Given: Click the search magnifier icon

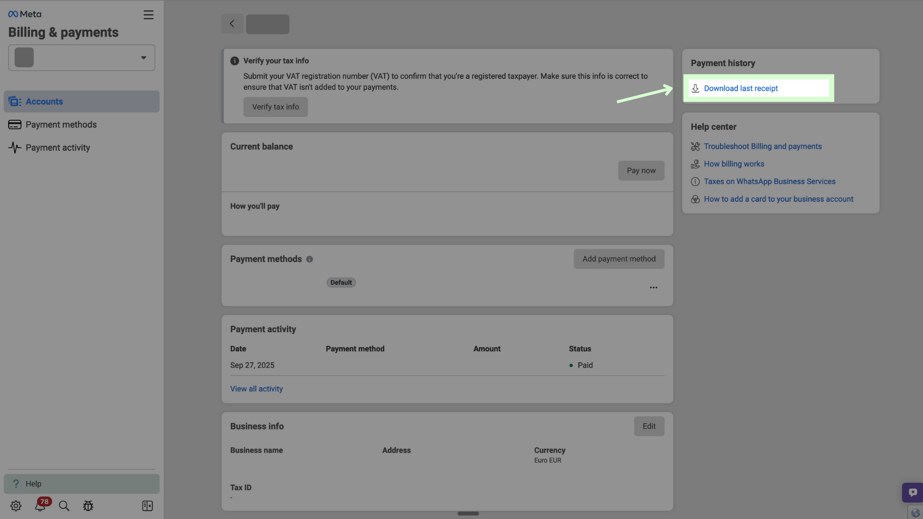Looking at the screenshot, I should coord(64,506).
